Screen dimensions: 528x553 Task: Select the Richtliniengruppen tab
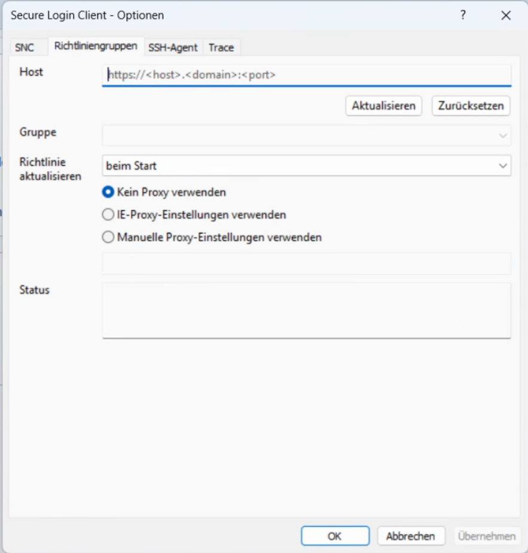(96, 46)
